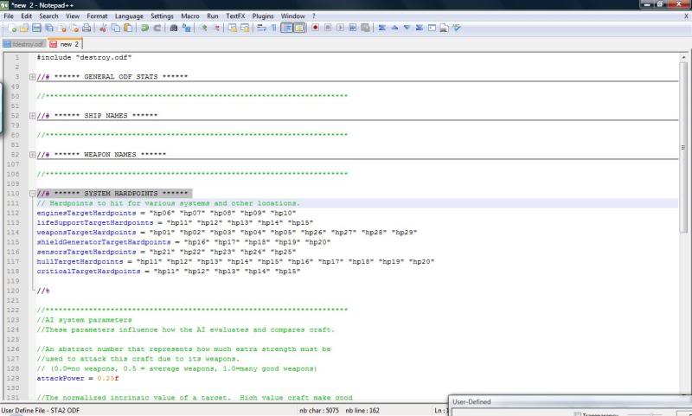
Task: Click the Redo arrow icon
Action: (x=157, y=29)
